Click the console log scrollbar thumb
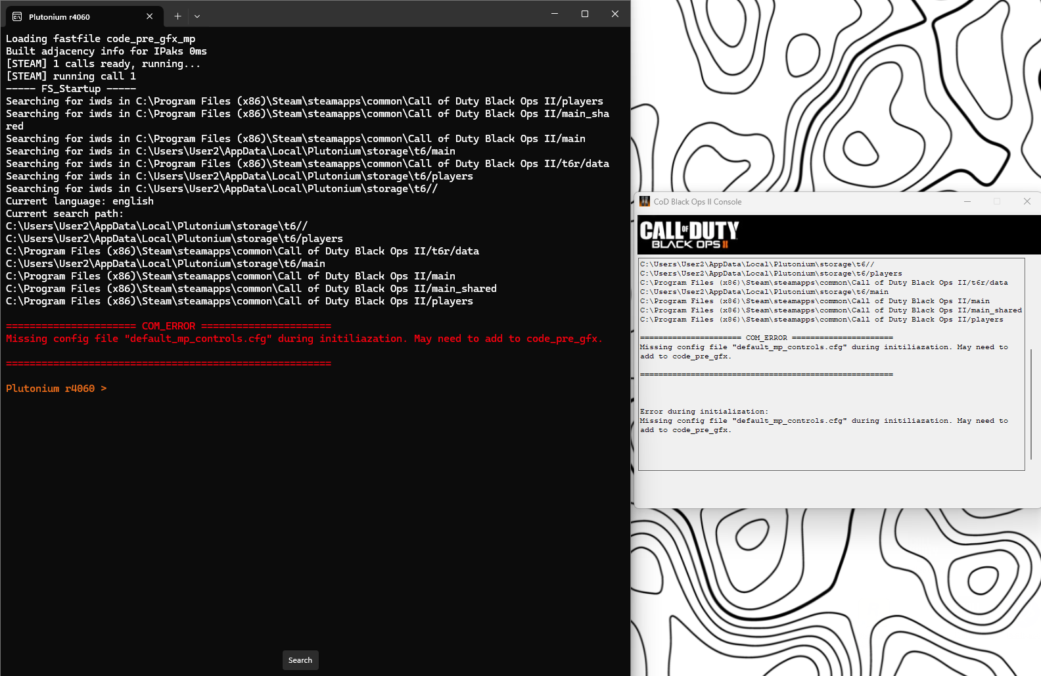Image resolution: width=1041 pixels, height=676 pixels. click(1032, 404)
